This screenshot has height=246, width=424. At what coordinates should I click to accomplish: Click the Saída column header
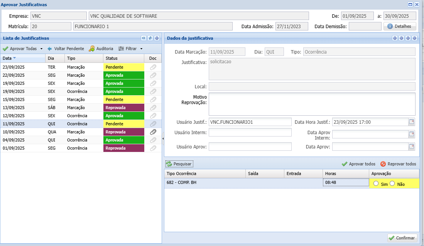[265, 174]
